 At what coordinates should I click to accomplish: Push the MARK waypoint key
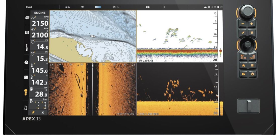[252, 56]
